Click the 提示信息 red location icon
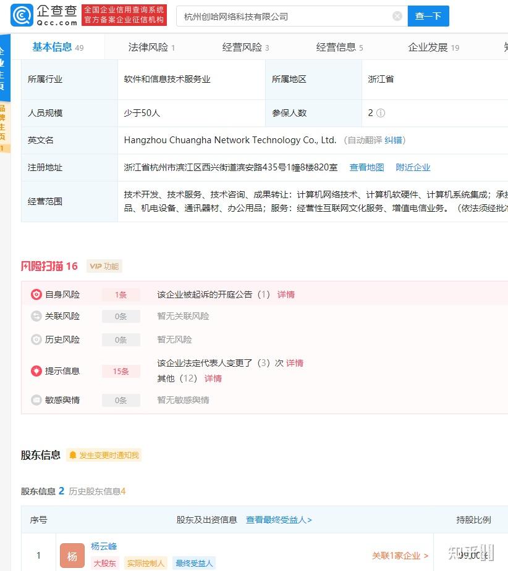Viewport: 508px width, 571px height. (36, 371)
